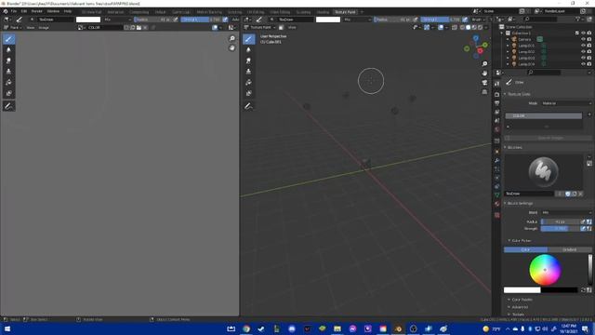Toggle strength pressure checkbox in viewport header
Viewport: 595px width, 335px height.
(x=465, y=20)
